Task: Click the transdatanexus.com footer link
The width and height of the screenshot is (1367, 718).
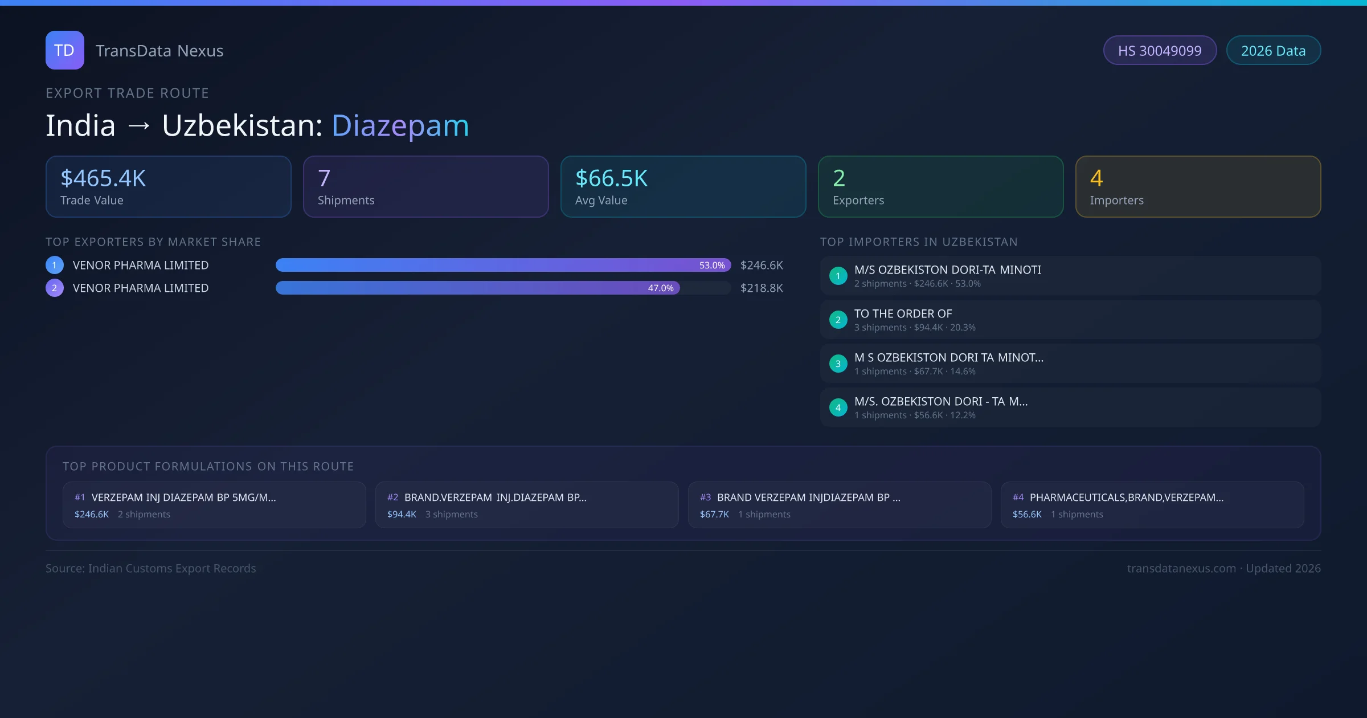Action: [1181, 568]
